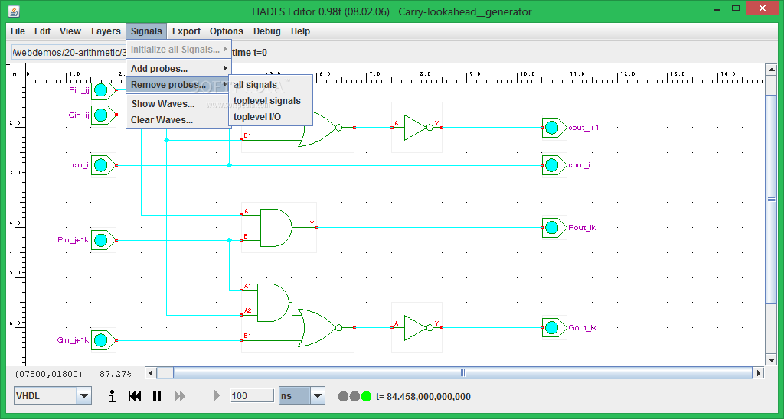The height and width of the screenshot is (419, 784).
Task: Click the horizontal scrollbar thumb
Action: click(463, 372)
